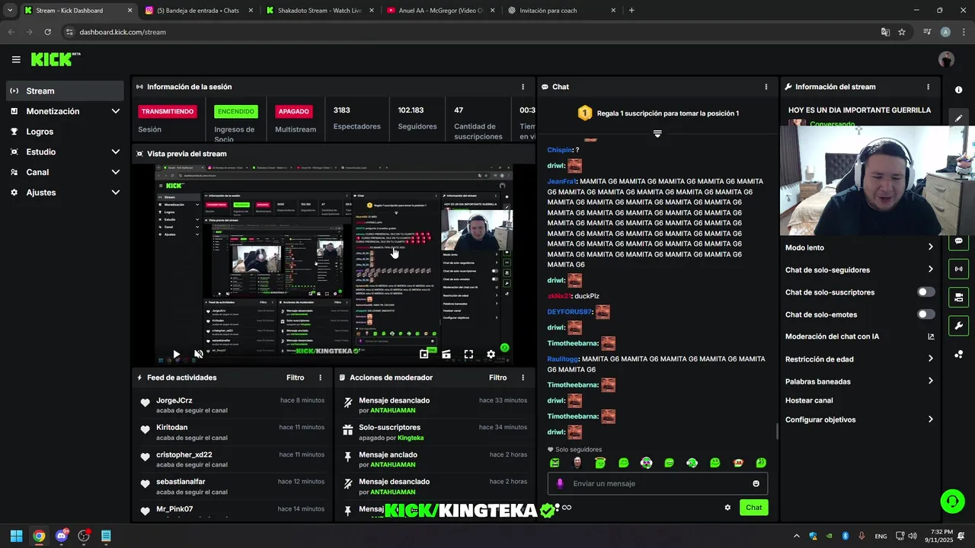Click the pencil edit icon in right sidebar

pyautogui.click(x=958, y=118)
